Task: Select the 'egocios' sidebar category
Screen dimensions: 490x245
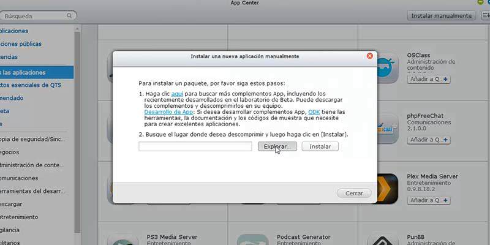Action: tap(10, 152)
